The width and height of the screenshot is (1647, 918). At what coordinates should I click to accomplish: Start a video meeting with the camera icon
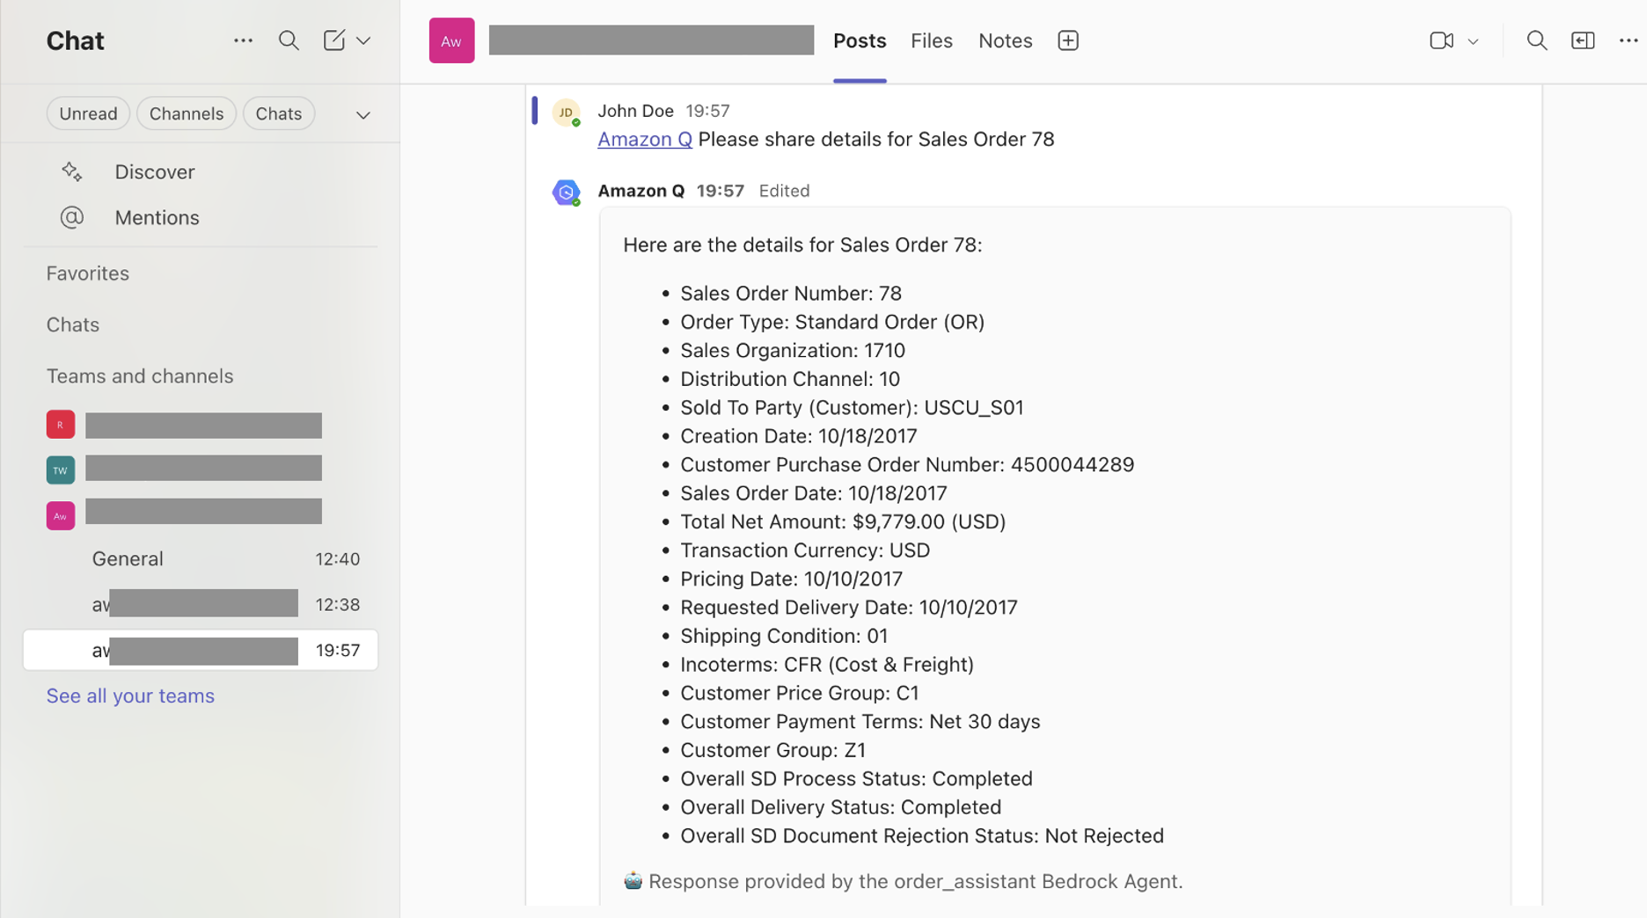[1441, 40]
